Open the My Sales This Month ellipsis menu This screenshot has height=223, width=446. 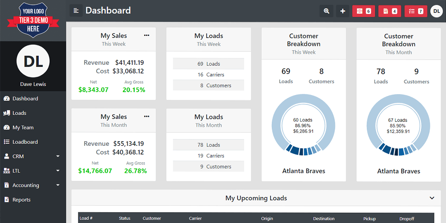(147, 116)
